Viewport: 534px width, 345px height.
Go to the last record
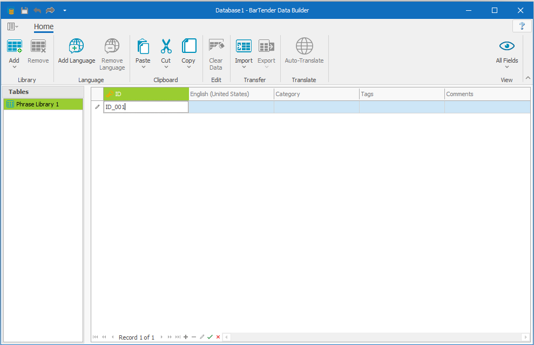178,337
